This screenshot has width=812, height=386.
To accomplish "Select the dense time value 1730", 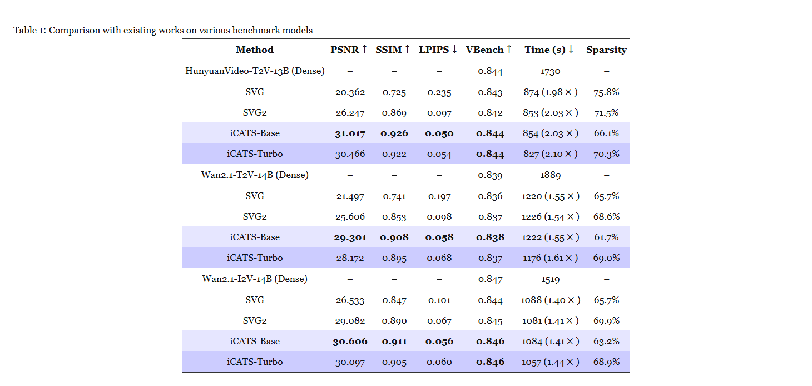I will click(x=551, y=71).
